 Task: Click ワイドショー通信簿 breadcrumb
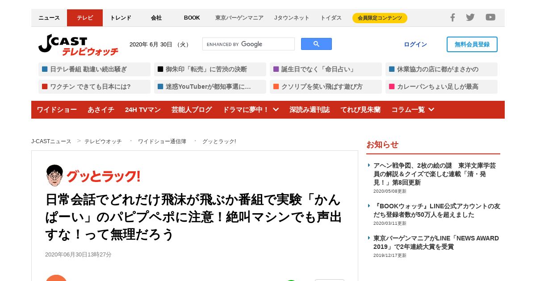(x=162, y=141)
